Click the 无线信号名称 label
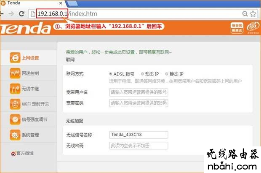The height and width of the screenshot is (173, 261). pos(79,135)
